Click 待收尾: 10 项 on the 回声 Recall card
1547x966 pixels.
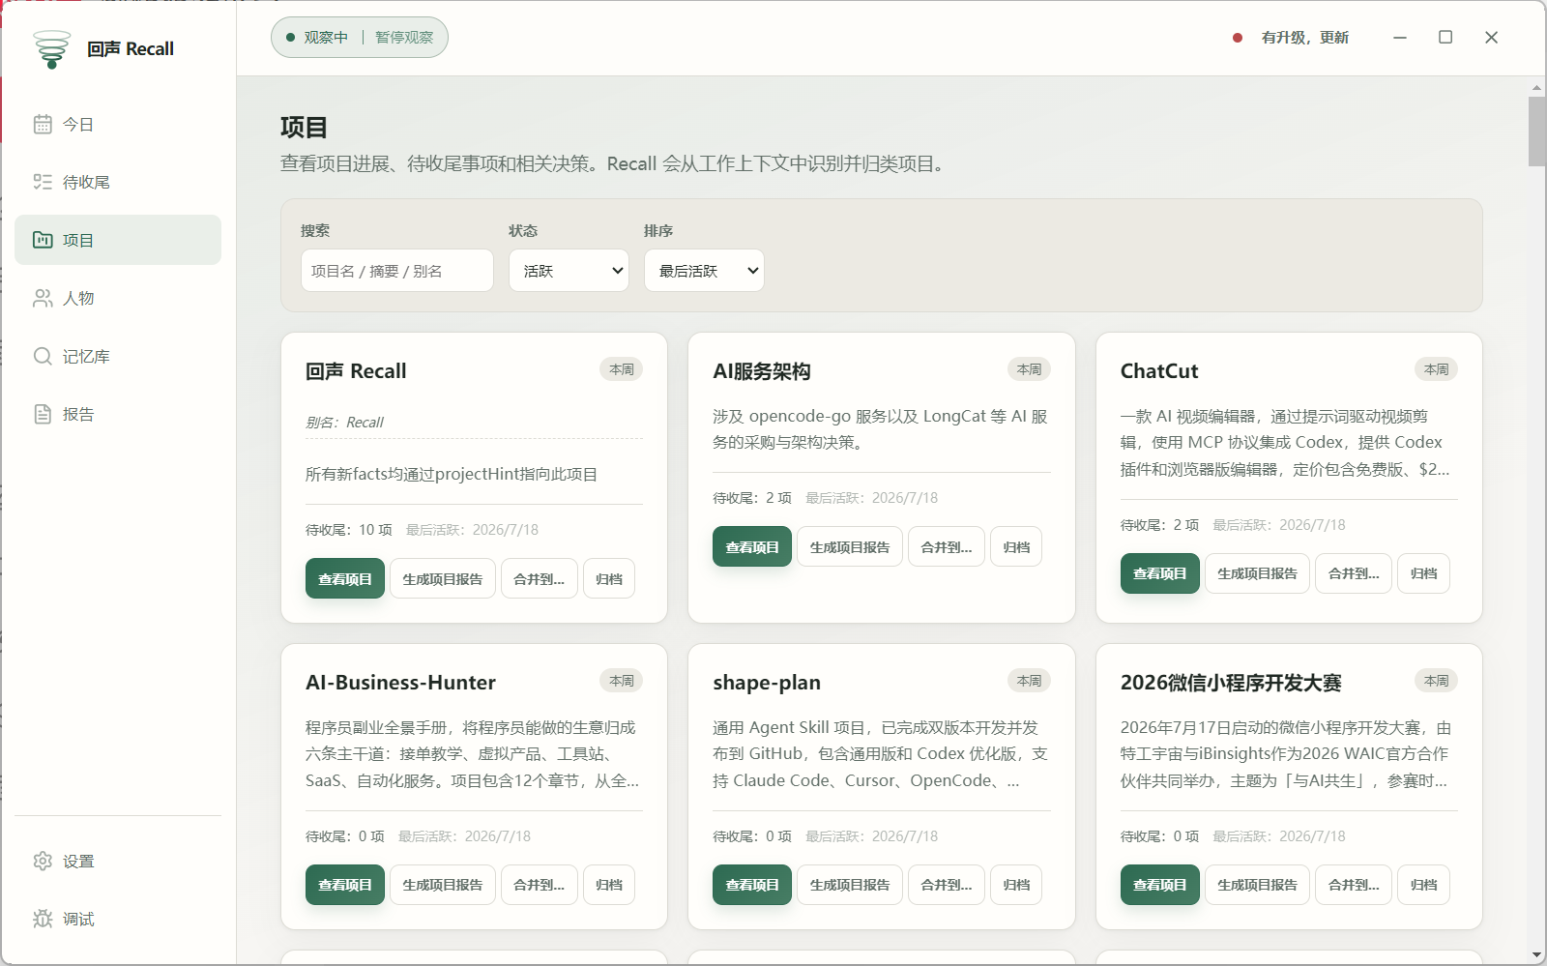[x=349, y=530]
